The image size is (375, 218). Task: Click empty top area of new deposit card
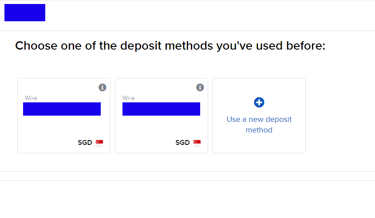tap(259, 86)
